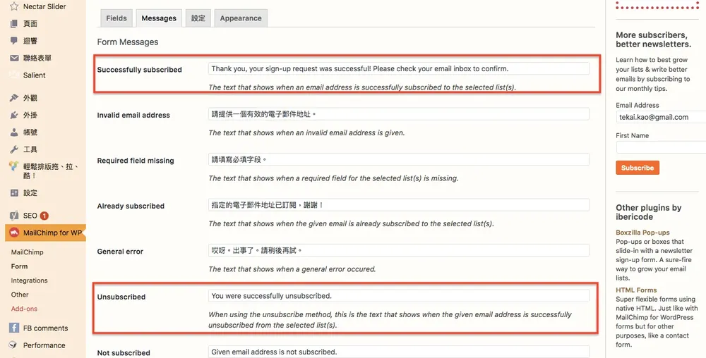This screenshot has width=706, height=358.
Task: Select the Messages tab
Action: point(159,18)
